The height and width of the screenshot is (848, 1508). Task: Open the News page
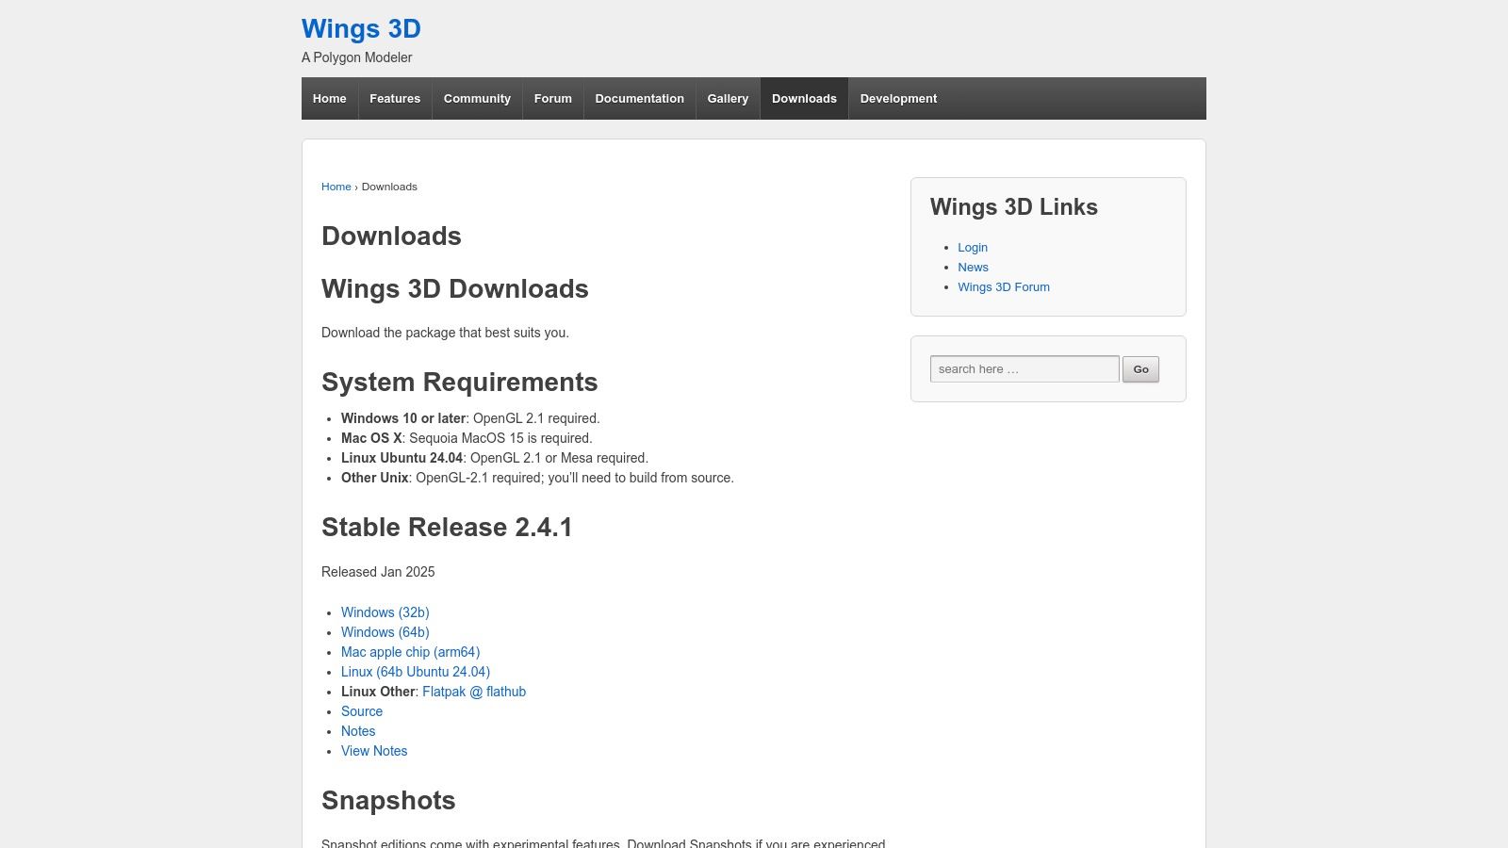pyautogui.click(x=973, y=267)
